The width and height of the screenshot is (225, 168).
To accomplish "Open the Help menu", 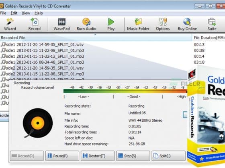I will coord(39,13).
